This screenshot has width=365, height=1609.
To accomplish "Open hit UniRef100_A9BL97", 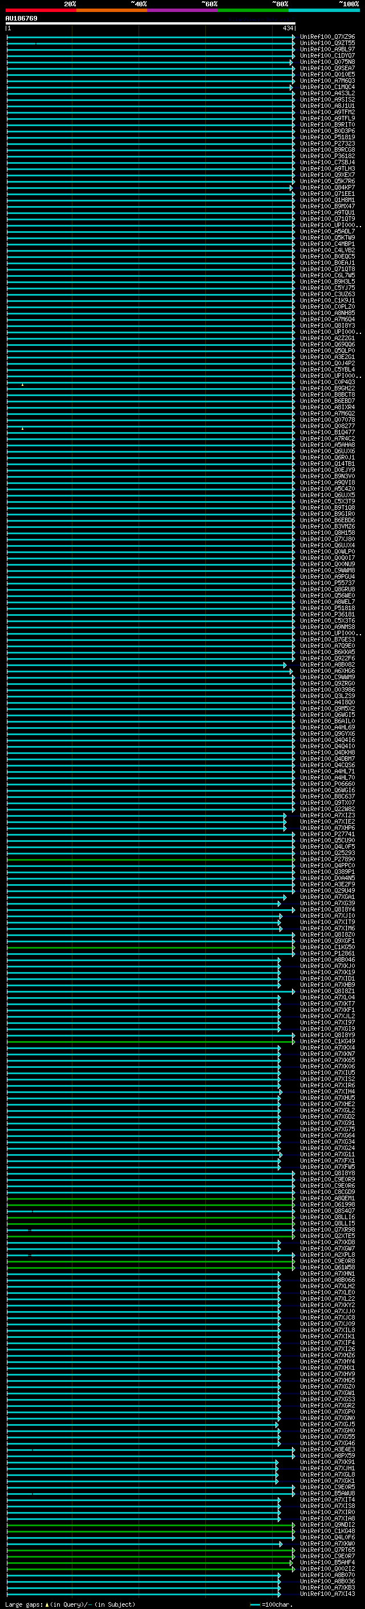I will click(x=327, y=49).
